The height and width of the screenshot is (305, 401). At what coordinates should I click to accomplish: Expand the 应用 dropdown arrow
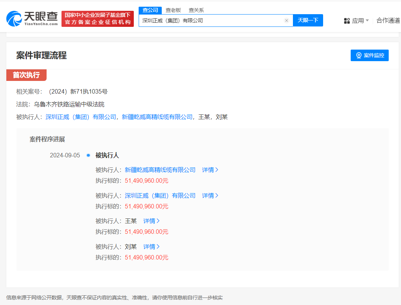(x=367, y=20)
